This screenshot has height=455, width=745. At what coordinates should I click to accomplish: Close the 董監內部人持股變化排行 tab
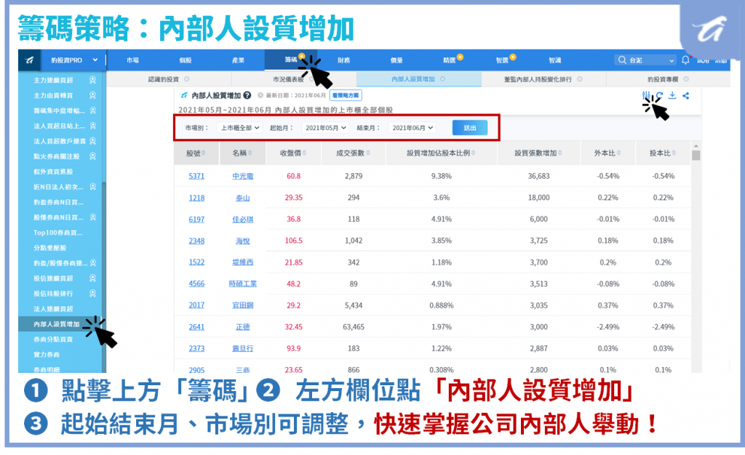pos(580,79)
